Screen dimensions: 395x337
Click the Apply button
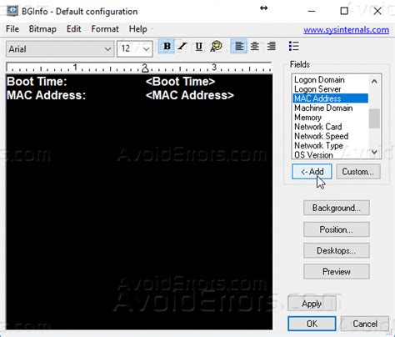click(312, 304)
